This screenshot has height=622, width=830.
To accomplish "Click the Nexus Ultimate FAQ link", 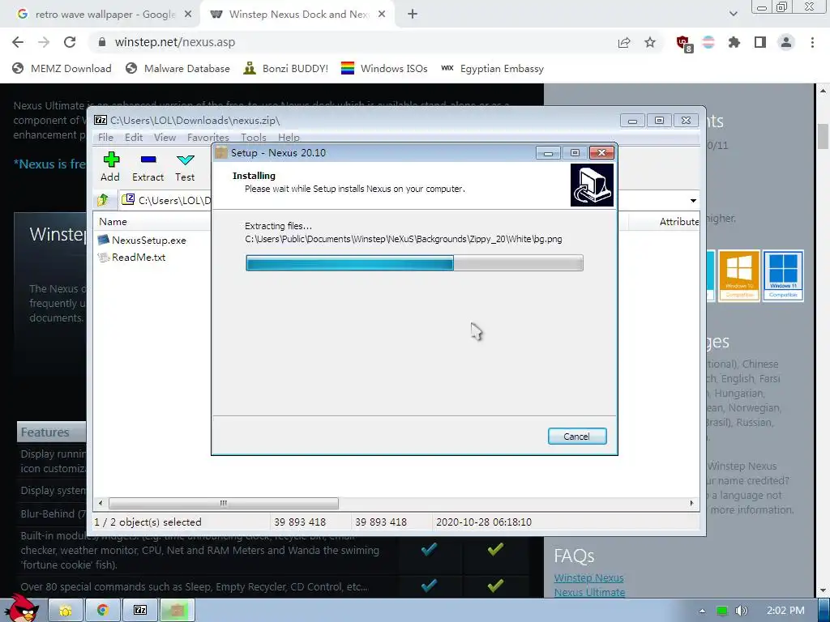I will click(x=590, y=592).
